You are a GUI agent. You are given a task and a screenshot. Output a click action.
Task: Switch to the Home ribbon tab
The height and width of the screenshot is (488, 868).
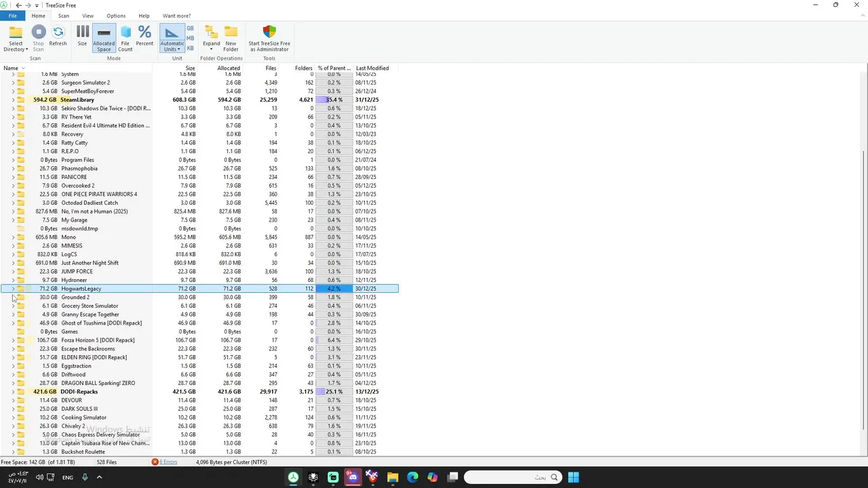tap(38, 16)
